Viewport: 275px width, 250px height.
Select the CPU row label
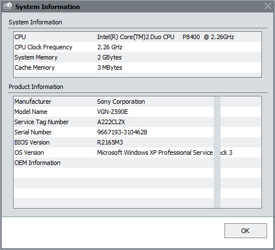[20, 37]
